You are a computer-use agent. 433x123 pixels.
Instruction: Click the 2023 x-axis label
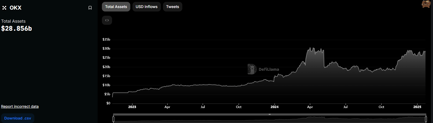(132, 107)
